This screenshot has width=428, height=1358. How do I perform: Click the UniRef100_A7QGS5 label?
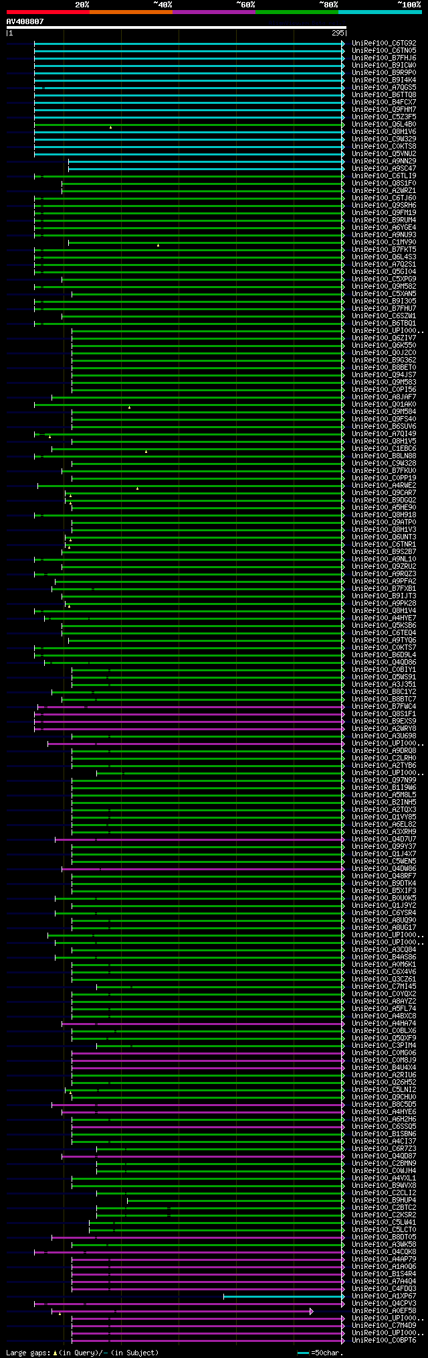click(x=384, y=88)
